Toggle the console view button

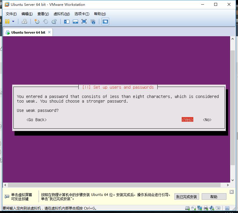105,21
